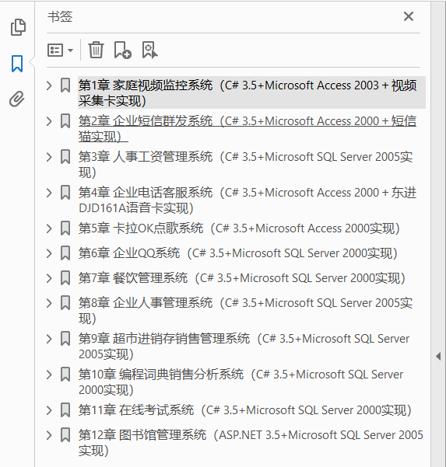Click bookmark icon beside 第6章 企业QQ系统

(x=65, y=253)
